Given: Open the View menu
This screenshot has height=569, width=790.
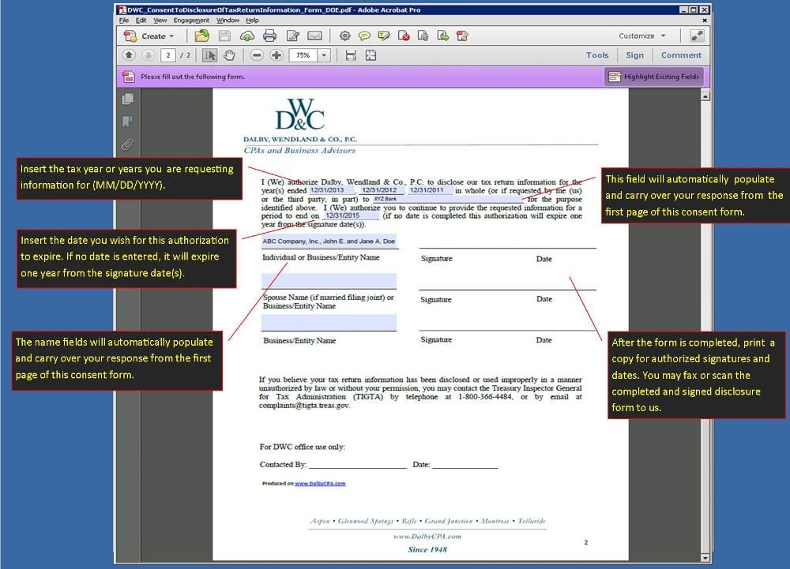Looking at the screenshot, I should click(x=160, y=21).
